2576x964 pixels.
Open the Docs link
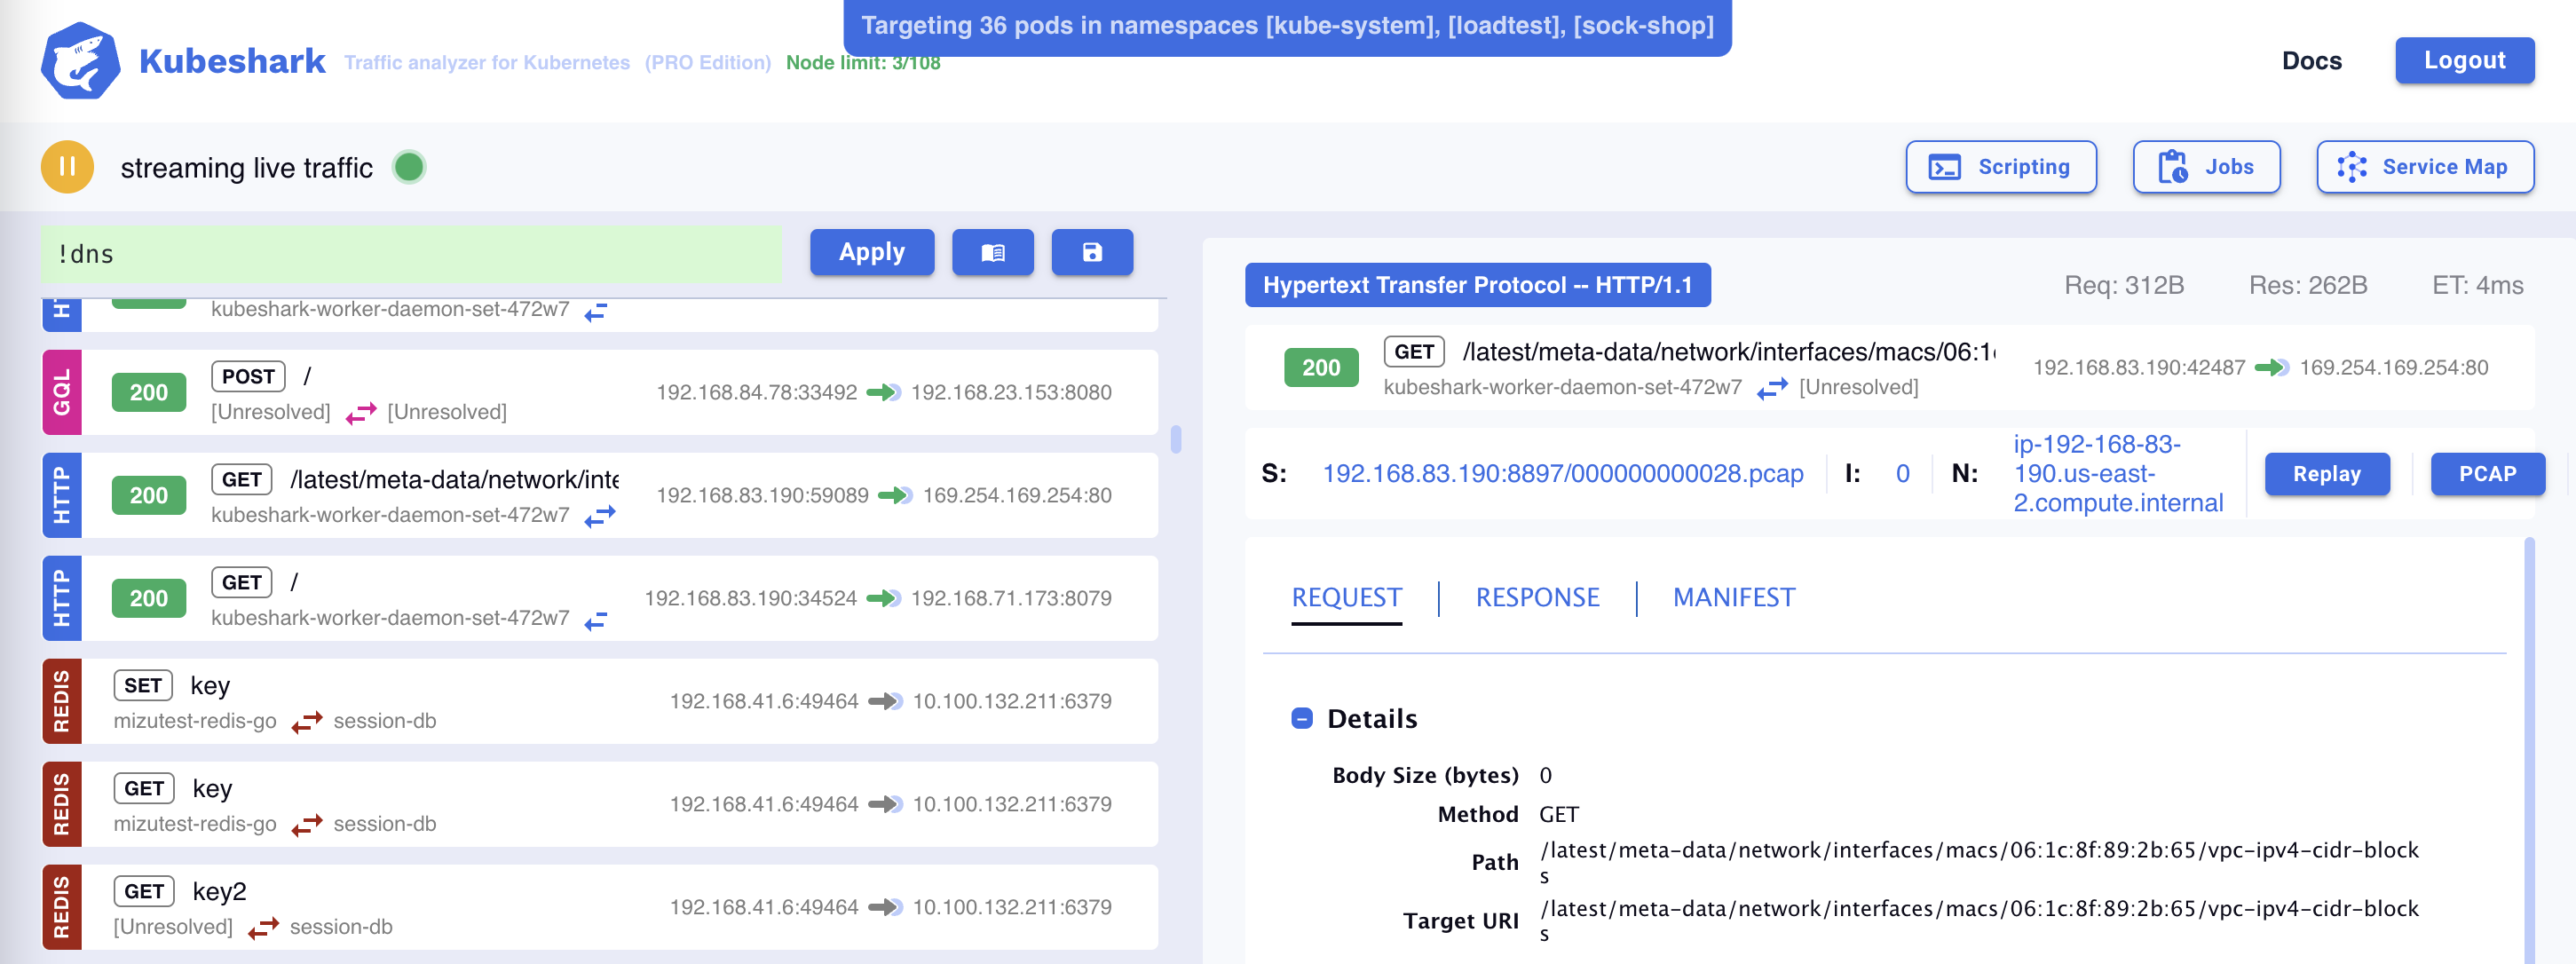click(x=2311, y=61)
